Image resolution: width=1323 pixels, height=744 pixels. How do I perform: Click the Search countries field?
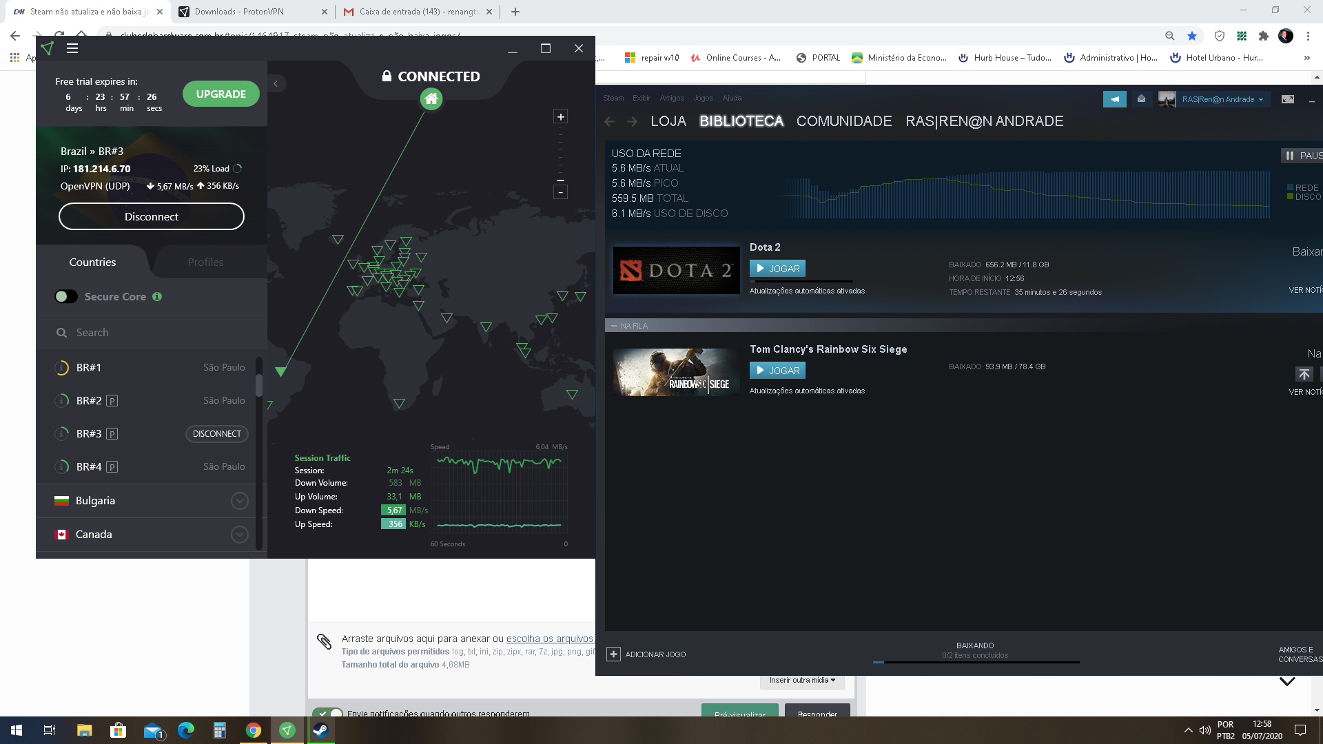[x=152, y=333]
